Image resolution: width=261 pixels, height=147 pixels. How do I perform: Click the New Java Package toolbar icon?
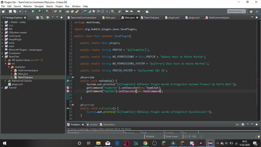click(x=55, y=11)
